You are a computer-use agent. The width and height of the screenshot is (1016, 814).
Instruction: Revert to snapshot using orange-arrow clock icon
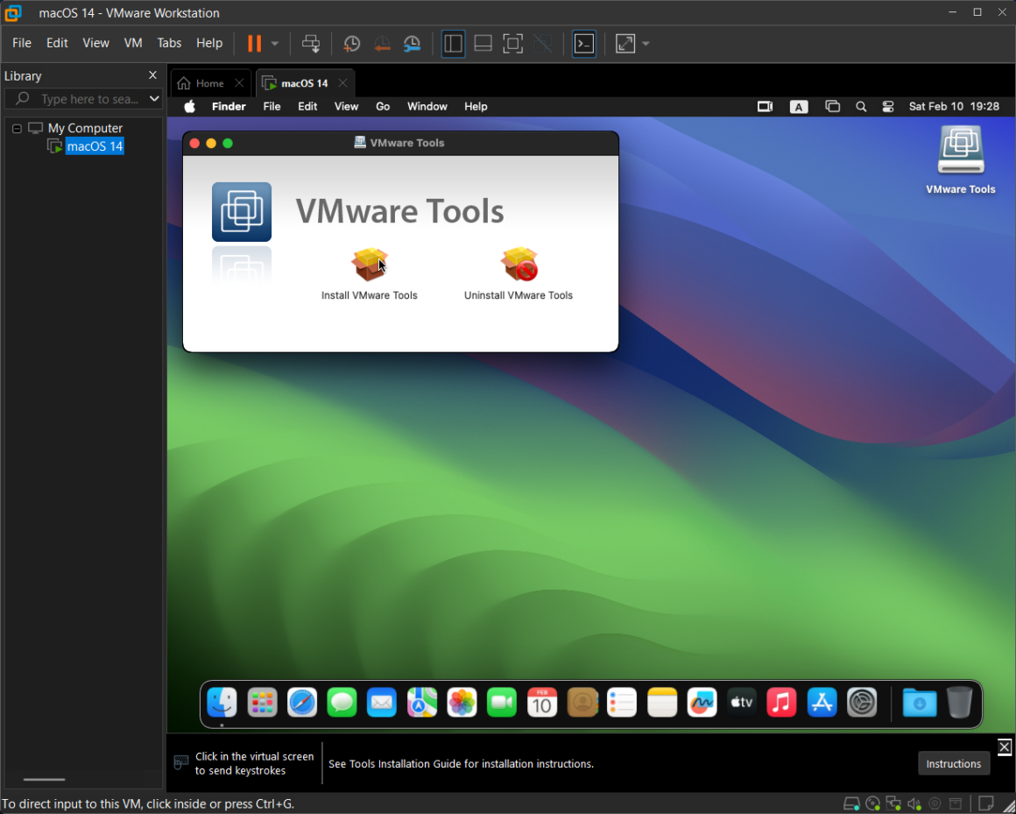click(x=382, y=44)
